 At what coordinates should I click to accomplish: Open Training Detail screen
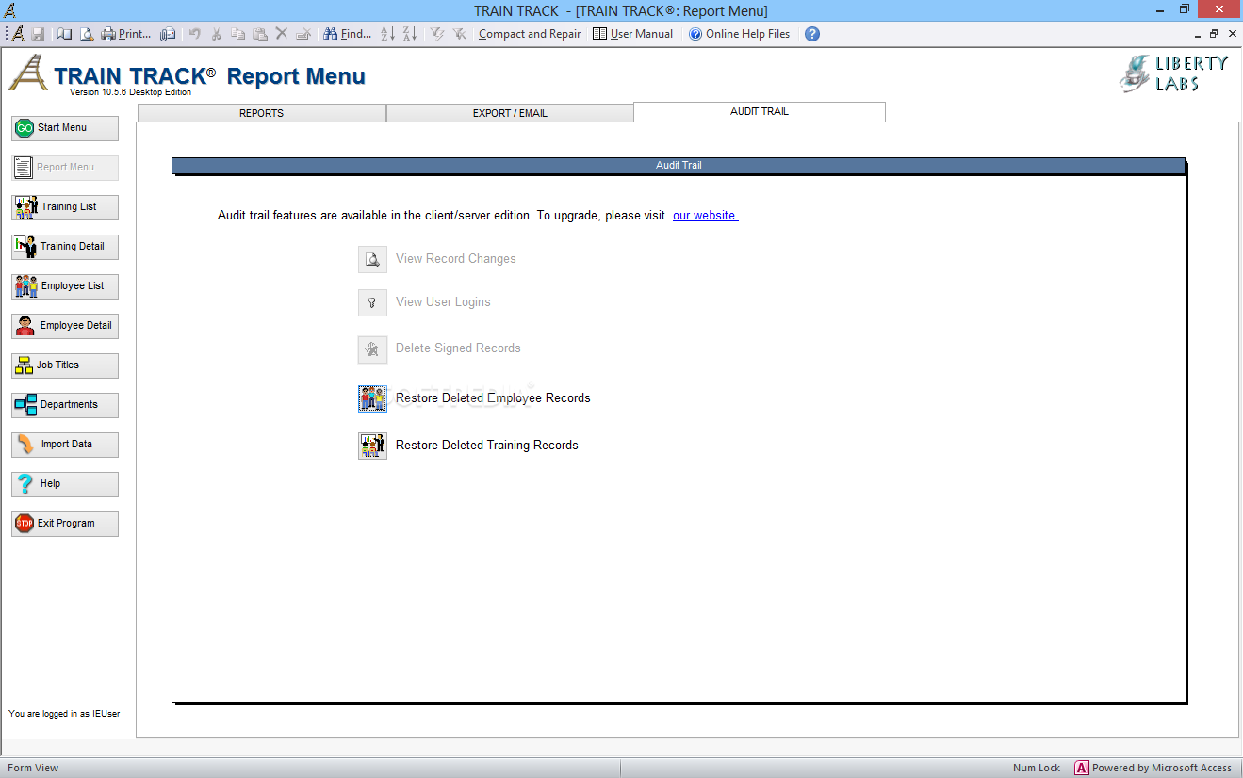(65, 247)
